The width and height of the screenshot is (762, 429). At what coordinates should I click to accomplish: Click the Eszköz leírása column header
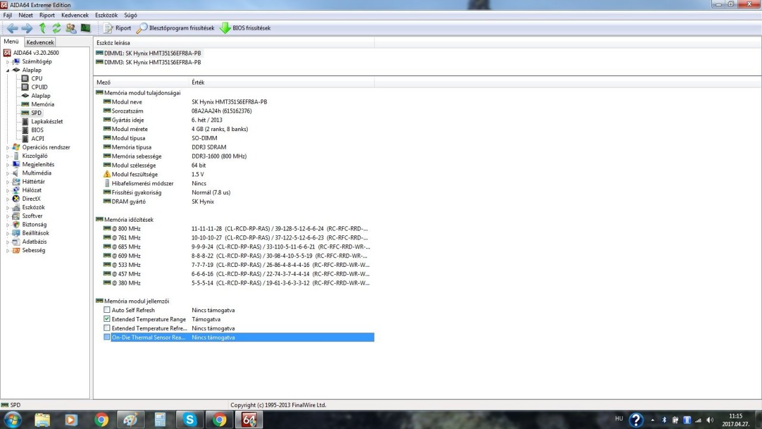pos(234,43)
